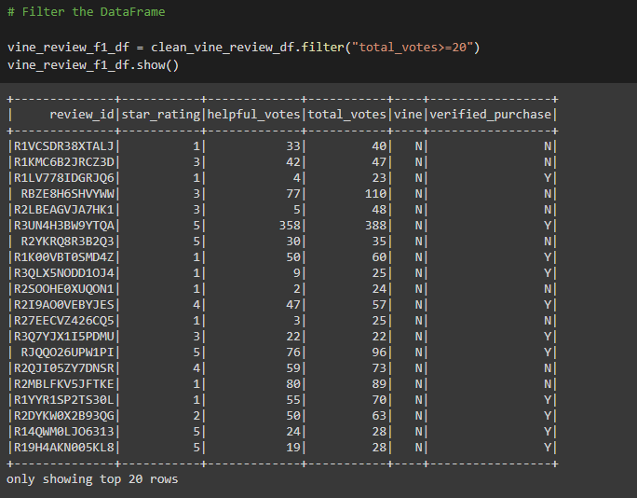Click verified_purchase Y in R3UN4H3BW9YTQA row
This screenshot has width=637, height=498.
pyautogui.click(x=548, y=226)
